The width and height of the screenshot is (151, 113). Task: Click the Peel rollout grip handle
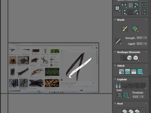pyautogui.click(x=146, y=103)
